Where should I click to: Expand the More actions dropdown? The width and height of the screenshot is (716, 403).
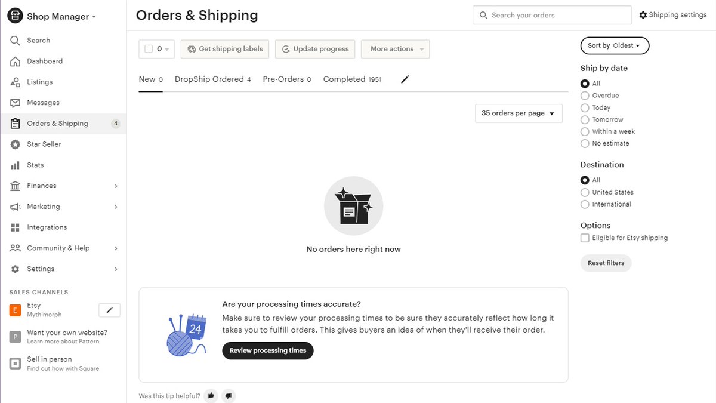(x=395, y=49)
